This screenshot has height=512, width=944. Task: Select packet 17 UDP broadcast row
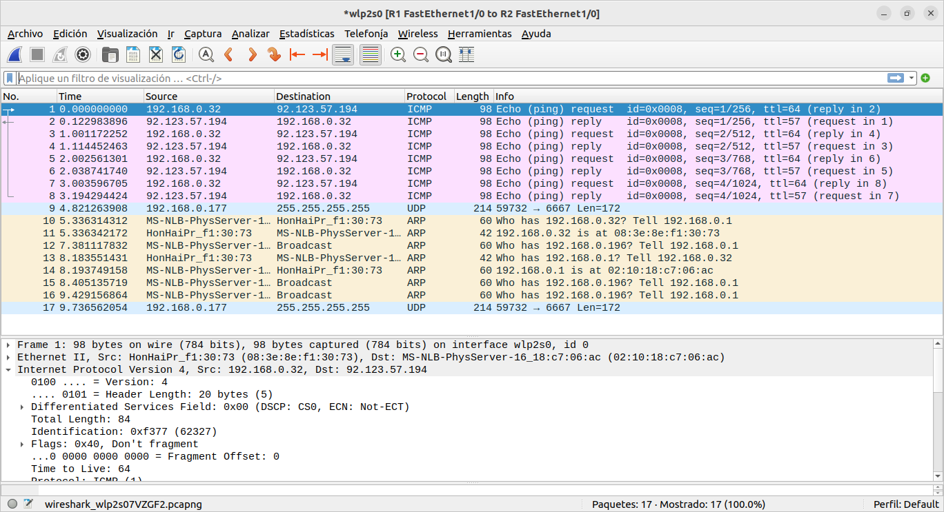(471, 308)
